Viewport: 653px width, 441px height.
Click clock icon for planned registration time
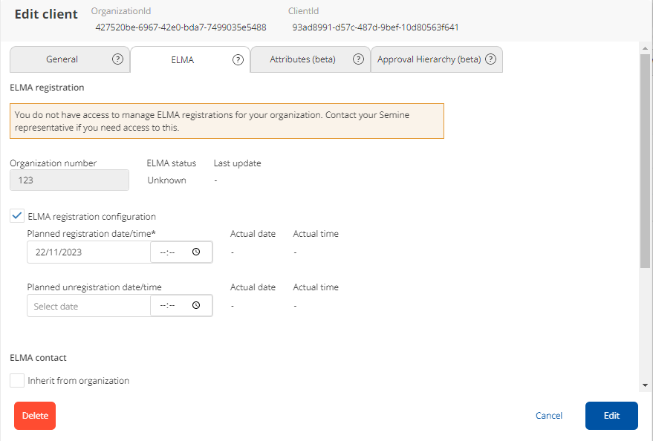coord(196,252)
